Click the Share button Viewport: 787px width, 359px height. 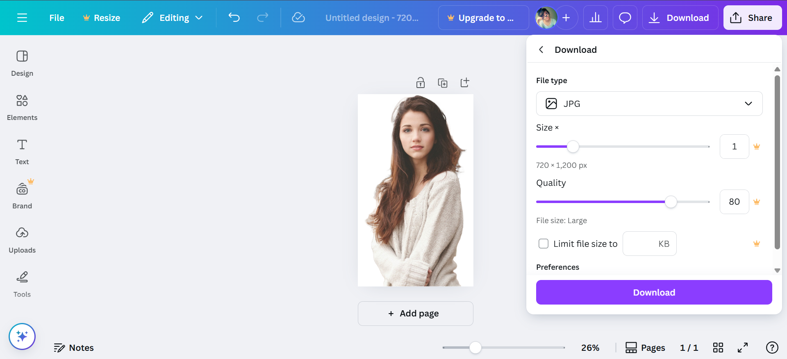click(x=752, y=18)
